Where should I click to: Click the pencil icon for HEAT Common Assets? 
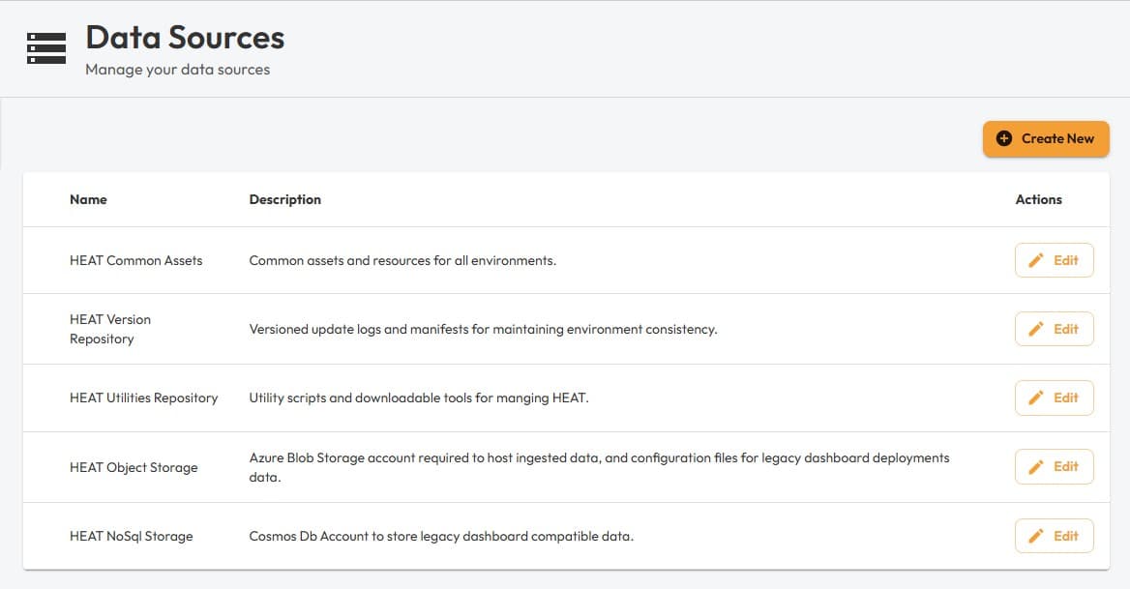point(1036,259)
